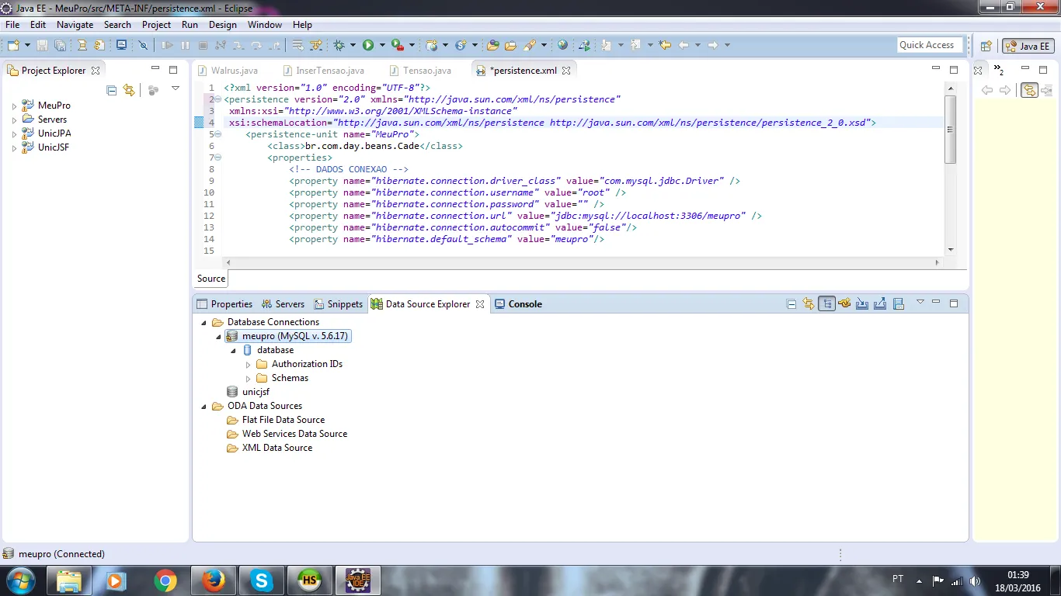The width and height of the screenshot is (1061, 596).
Task: Open the dropdown arrow next to Run button
Action: pyautogui.click(x=381, y=46)
